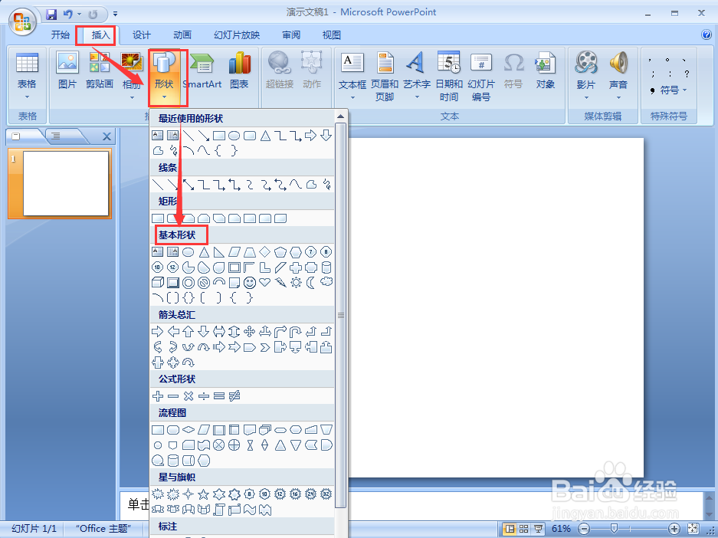Image resolution: width=718 pixels, height=538 pixels.
Task: Customize quick access toolbar dropdown
Action: 116,15
